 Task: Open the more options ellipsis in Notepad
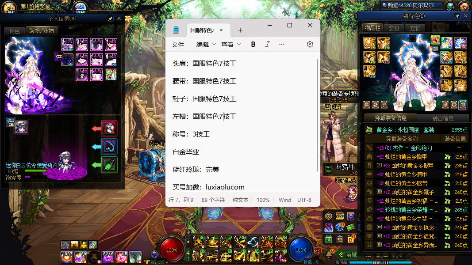(282, 44)
